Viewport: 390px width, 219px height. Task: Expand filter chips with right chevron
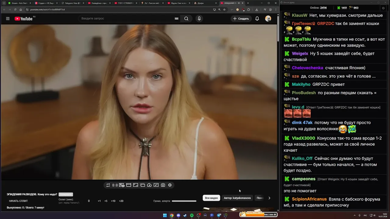269,198
